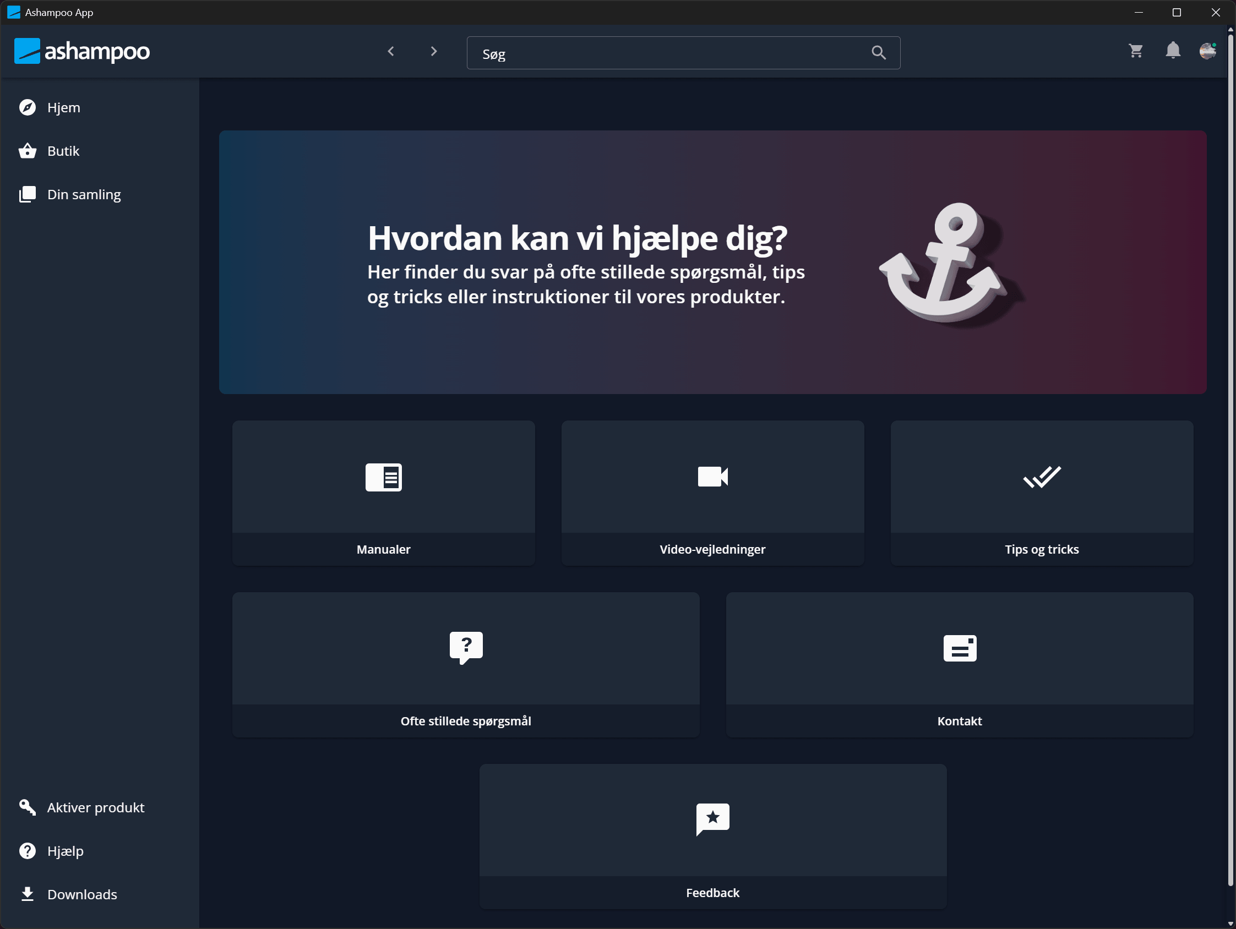Open the user profile avatar

click(1207, 51)
